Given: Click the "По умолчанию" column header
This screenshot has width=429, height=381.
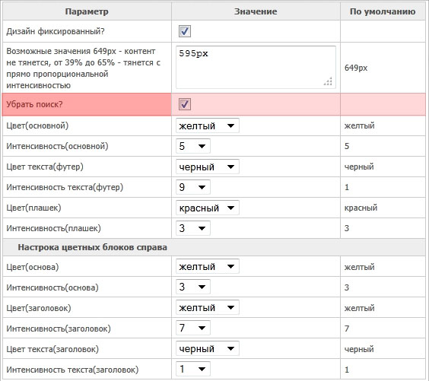Looking at the screenshot, I should tap(383, 11).
